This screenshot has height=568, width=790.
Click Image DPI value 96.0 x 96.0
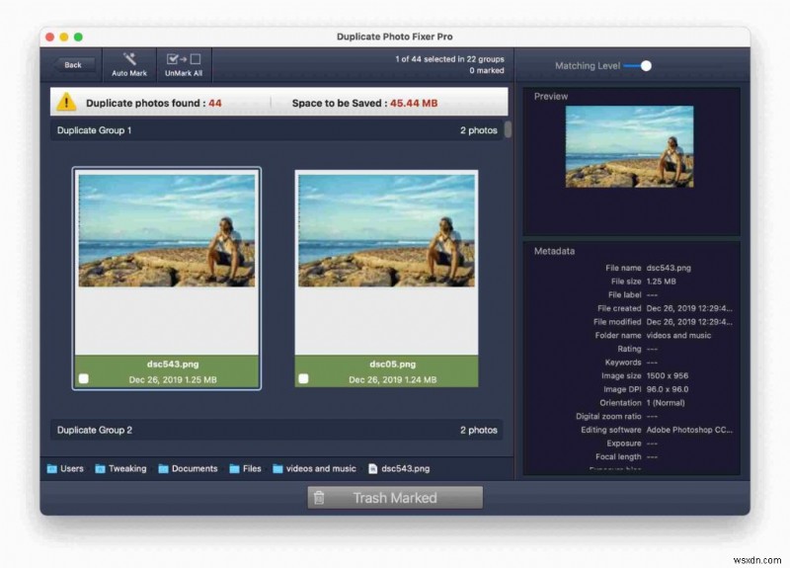[668, 389]
